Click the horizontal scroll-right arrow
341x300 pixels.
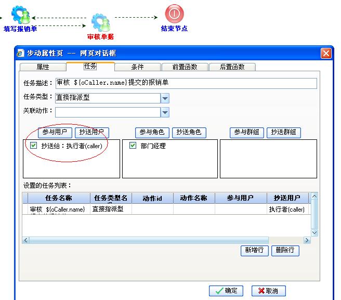pyautogui.click(x=307, y=240)
